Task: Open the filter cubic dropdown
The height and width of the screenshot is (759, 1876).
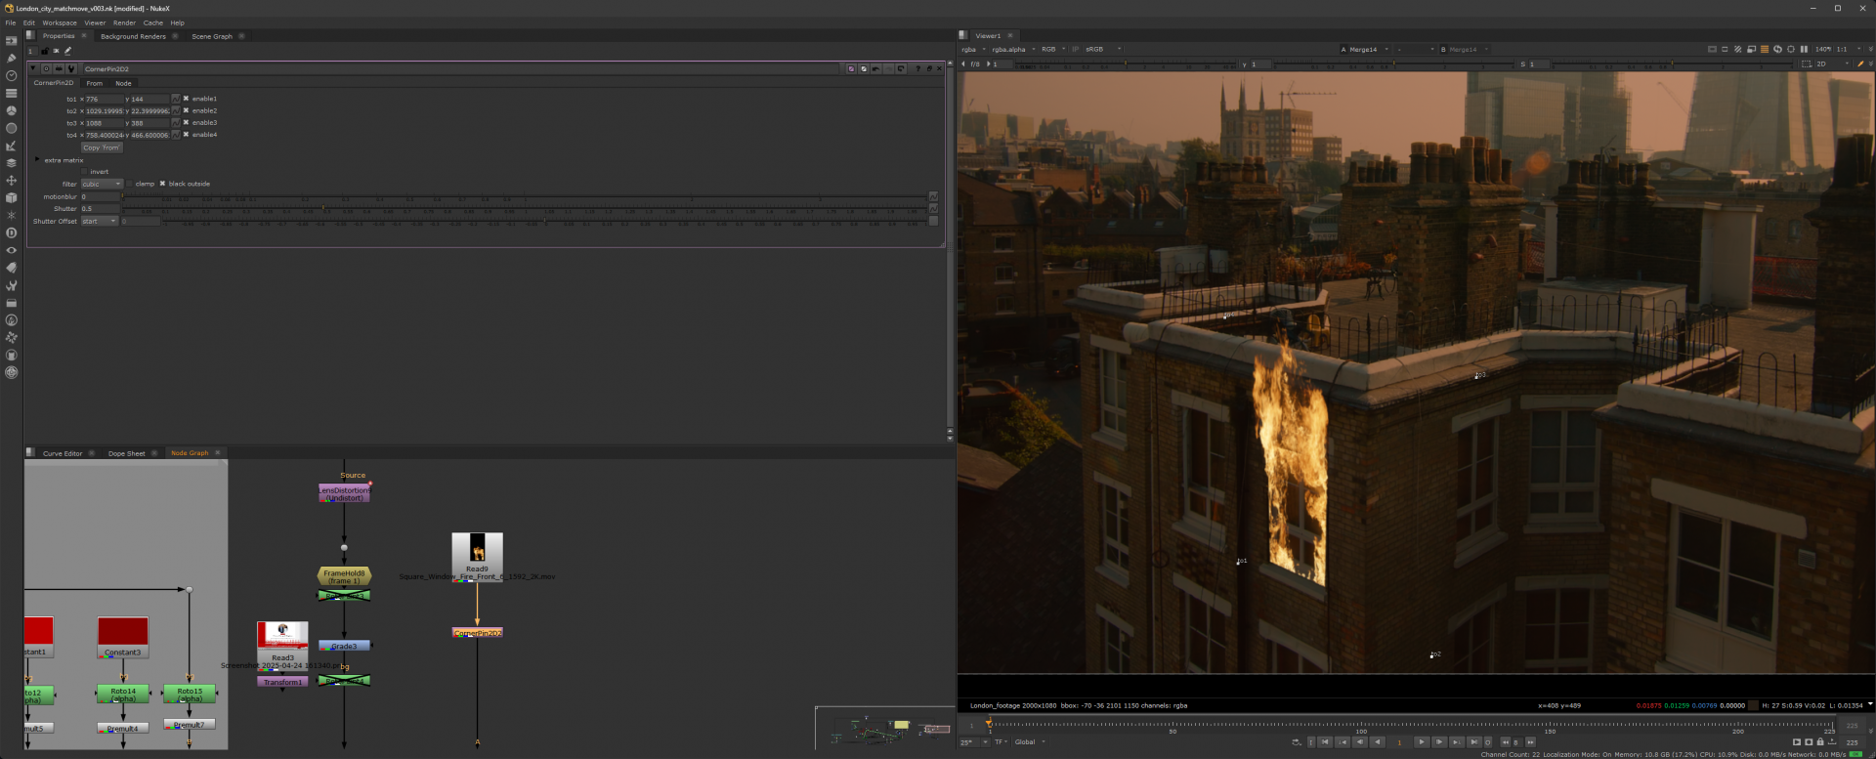Action: click(102, 184)
